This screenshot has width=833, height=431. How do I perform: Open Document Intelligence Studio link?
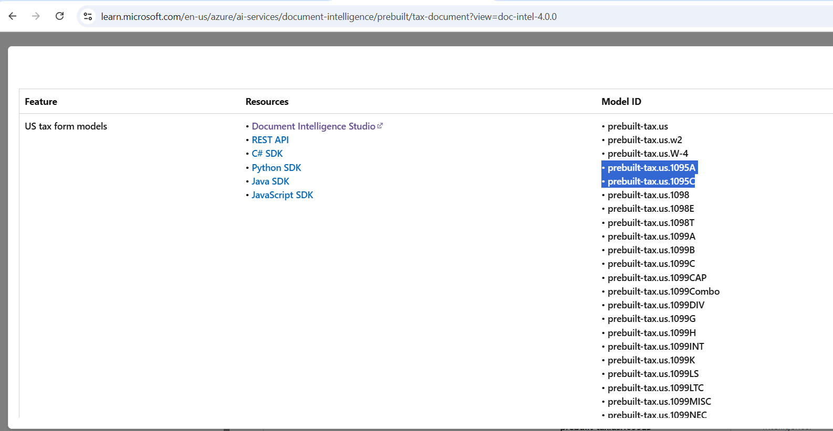314,126
